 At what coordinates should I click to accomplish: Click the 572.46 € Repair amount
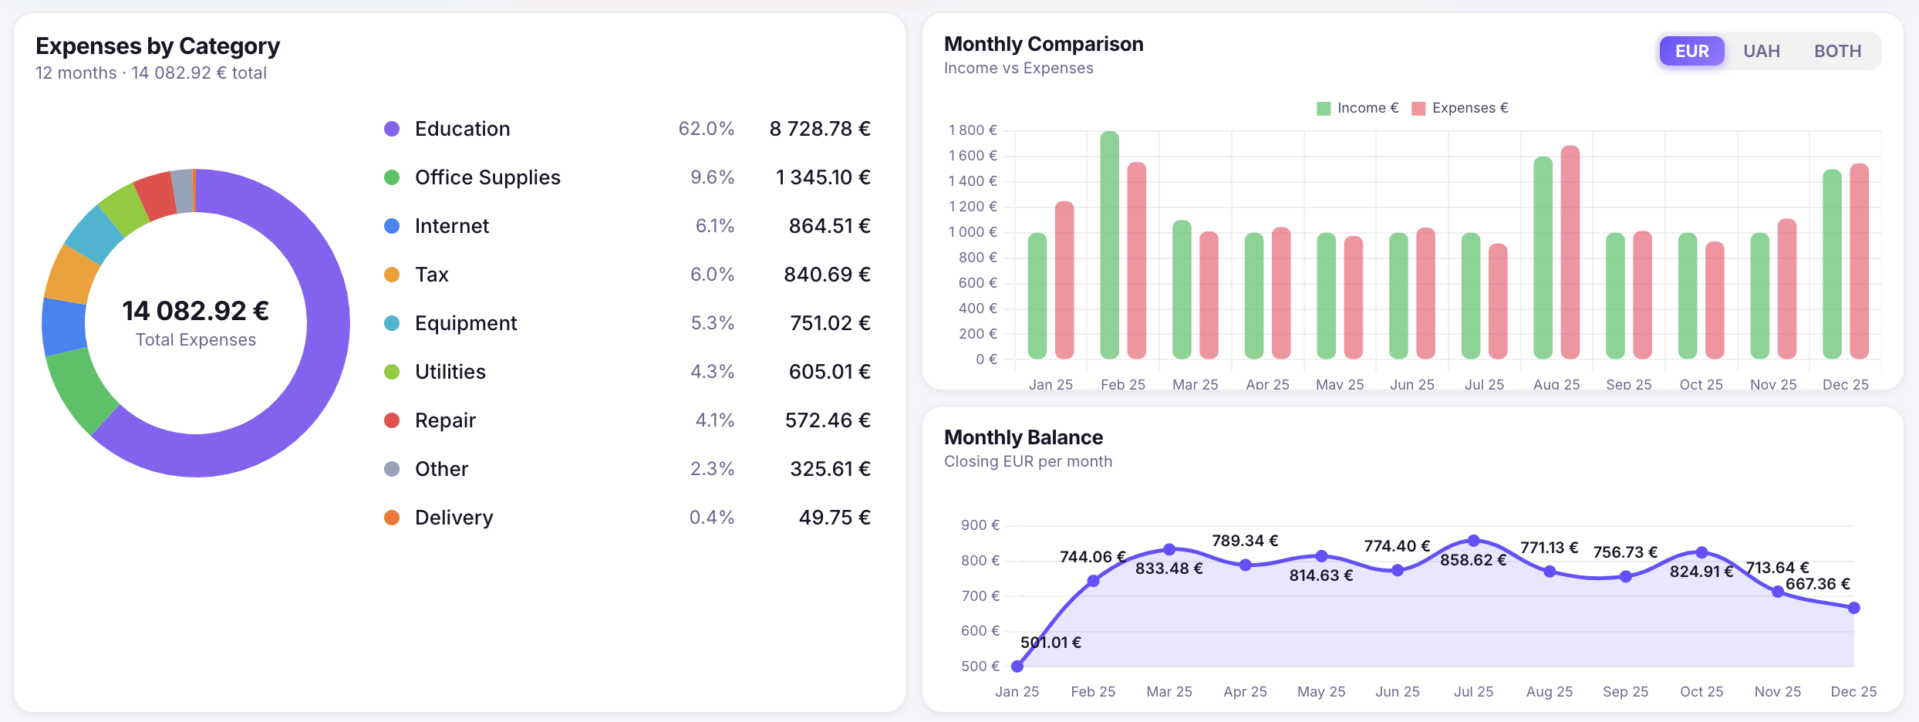click(828, 420)
